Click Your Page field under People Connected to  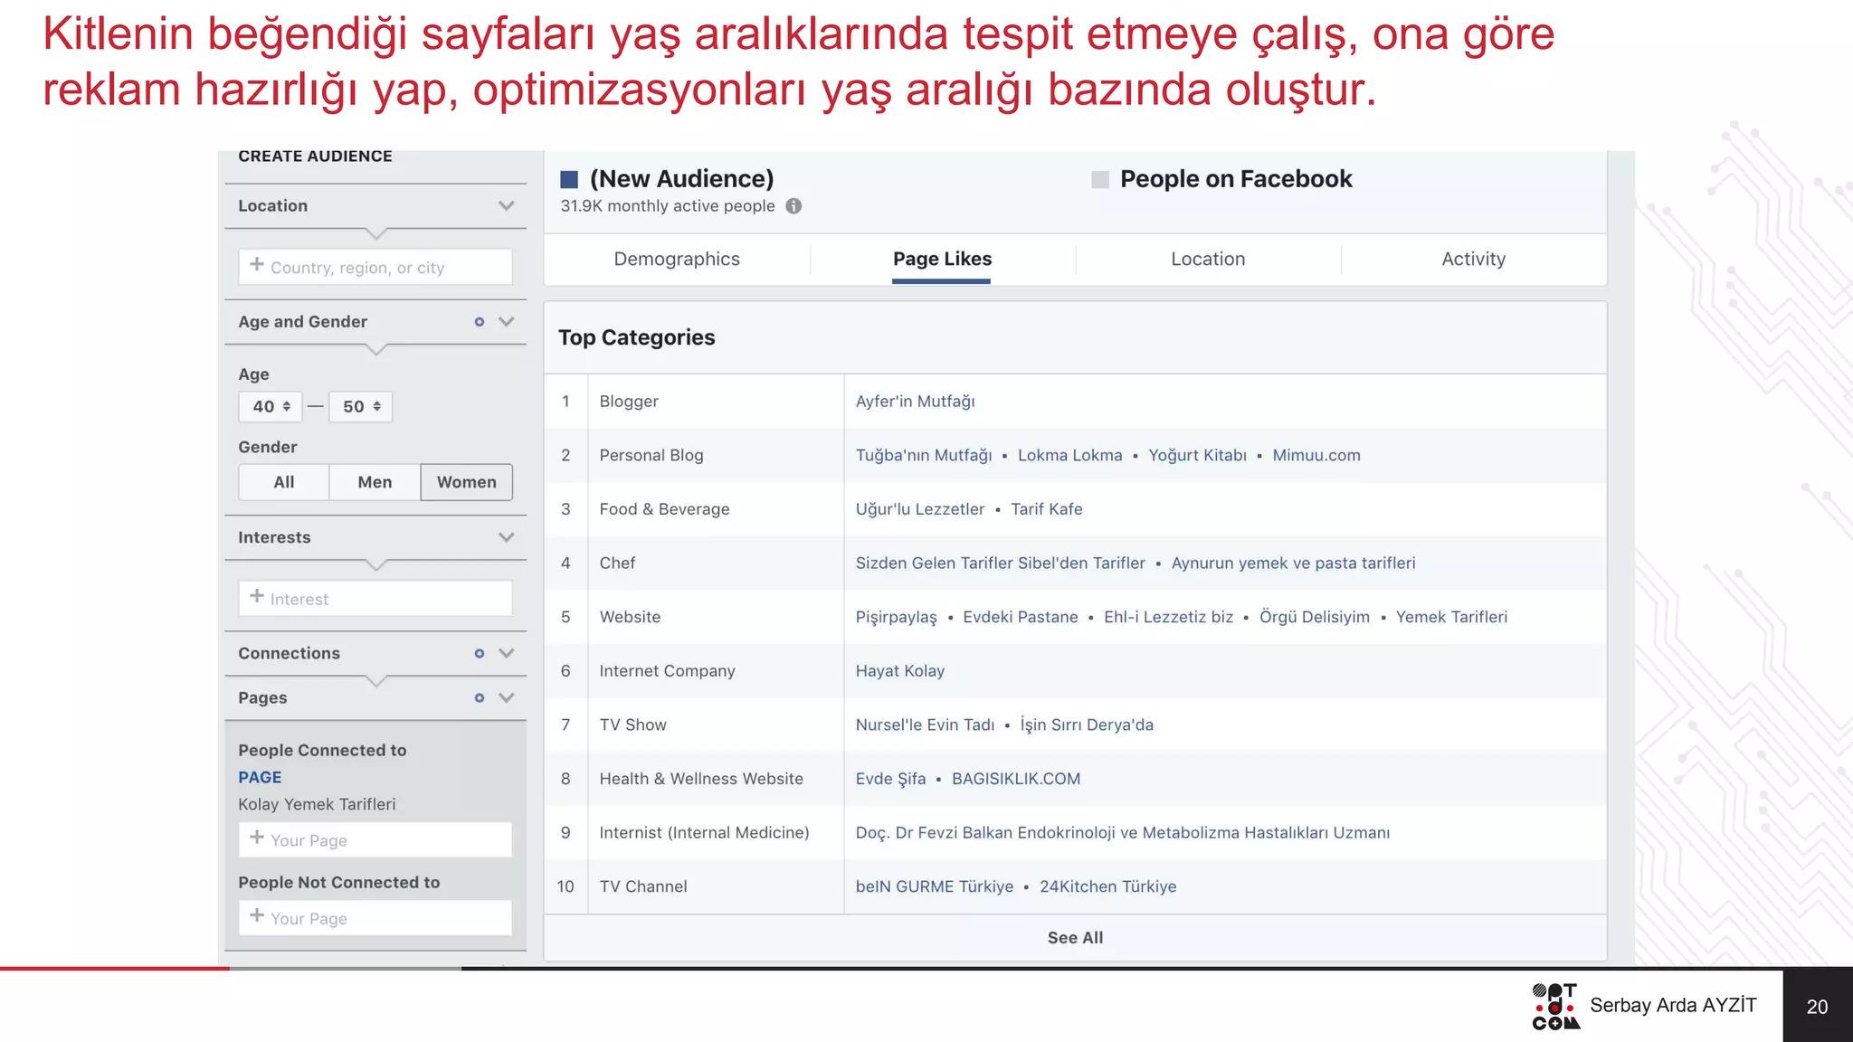pyautogui.click(x=375, y=839)
